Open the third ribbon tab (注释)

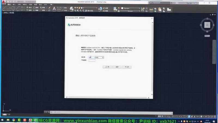coord(19,5)
